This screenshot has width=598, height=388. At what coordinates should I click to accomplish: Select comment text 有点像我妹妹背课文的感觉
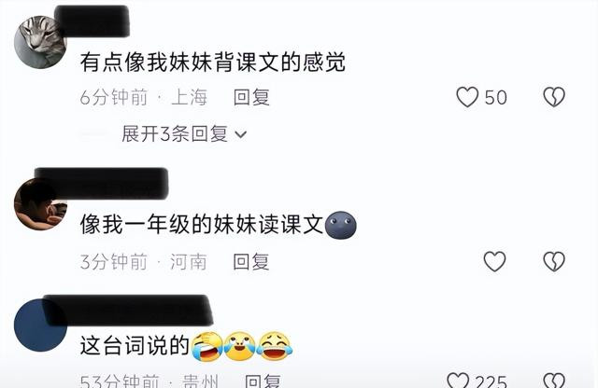pyautogui.click(x=213, y=62)
